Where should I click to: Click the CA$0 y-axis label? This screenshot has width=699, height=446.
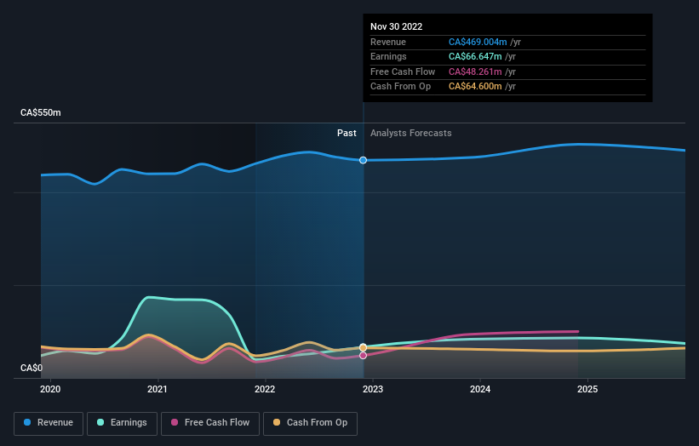[x=32, y=368]
